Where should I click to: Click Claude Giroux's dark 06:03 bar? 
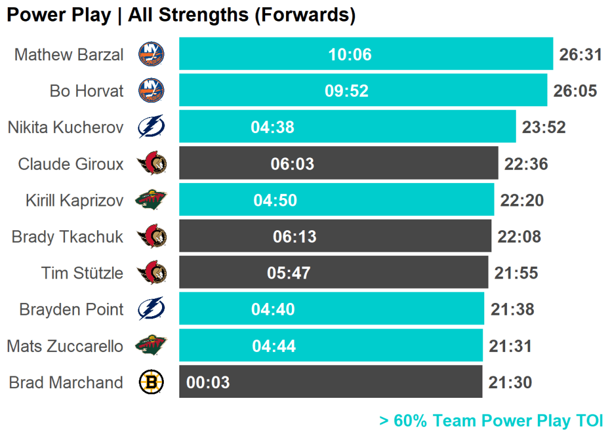click(338, 163)
